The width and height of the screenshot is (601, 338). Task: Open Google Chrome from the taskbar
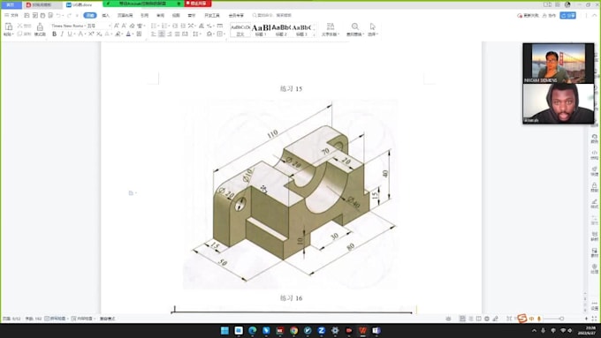tap(293, 330)
